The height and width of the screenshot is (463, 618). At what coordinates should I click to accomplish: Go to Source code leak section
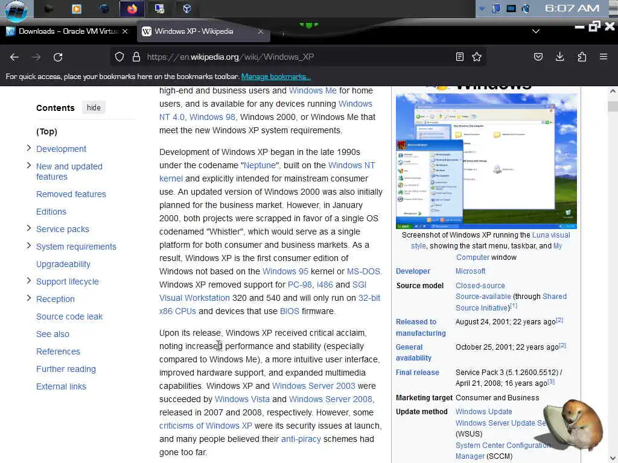pos(69,317)
